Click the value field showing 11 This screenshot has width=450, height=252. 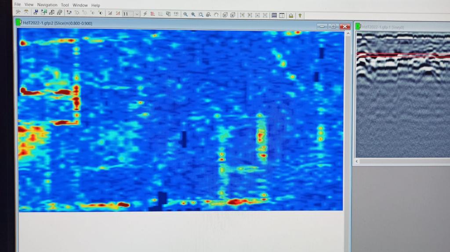[x=128, y=14]
